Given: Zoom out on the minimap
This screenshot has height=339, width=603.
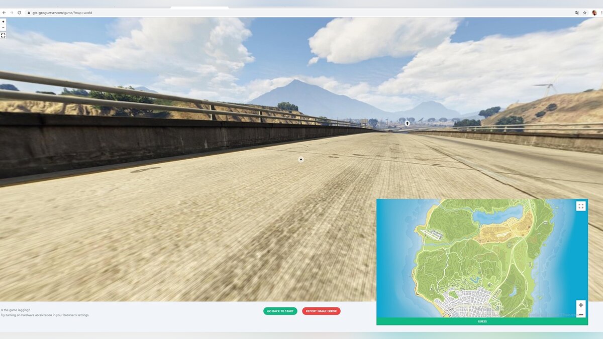Looking at the screenshot, I should pos(580,314).
